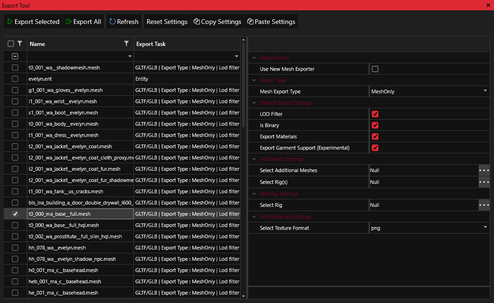Collapse the Default Export Settings section
The image size is (494, 303).
[254, 103]
